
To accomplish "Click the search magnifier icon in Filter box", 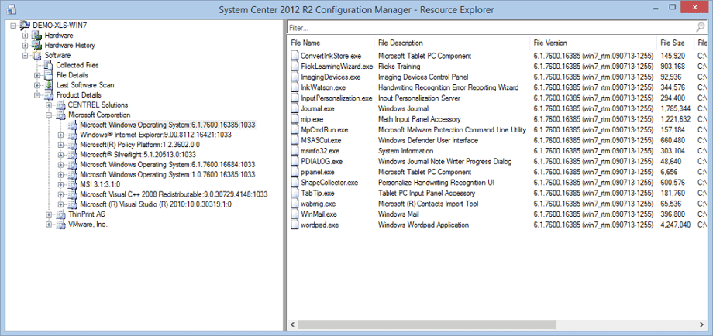I will click(701, 28).
